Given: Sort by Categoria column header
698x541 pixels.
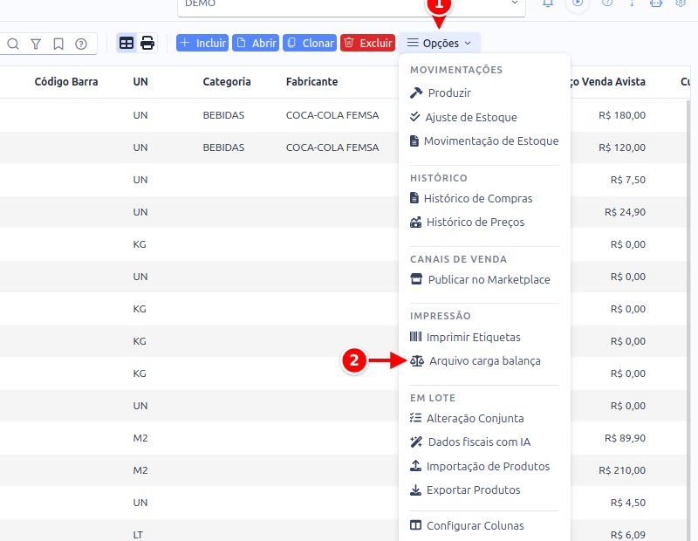Looking at the screenshot, I should [227, 82].
